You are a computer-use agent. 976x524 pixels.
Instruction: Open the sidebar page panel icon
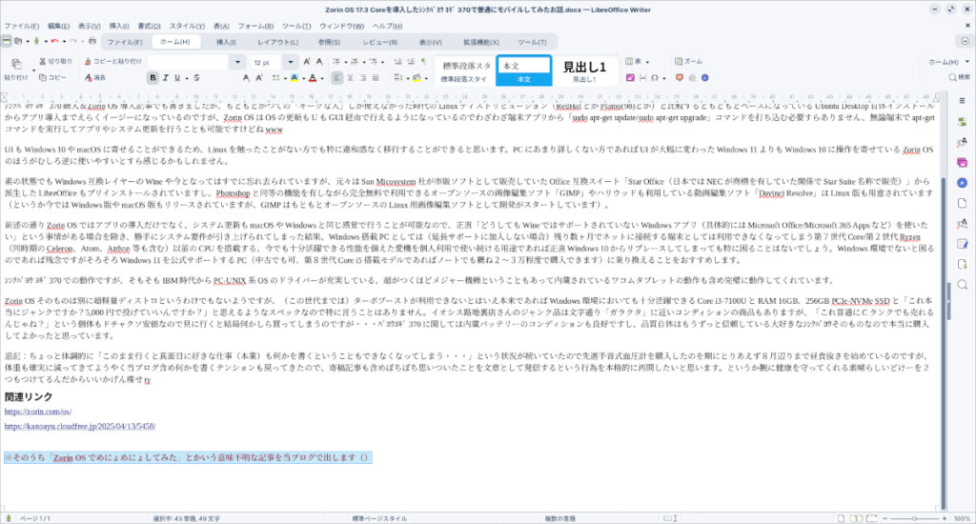[963, 204]
